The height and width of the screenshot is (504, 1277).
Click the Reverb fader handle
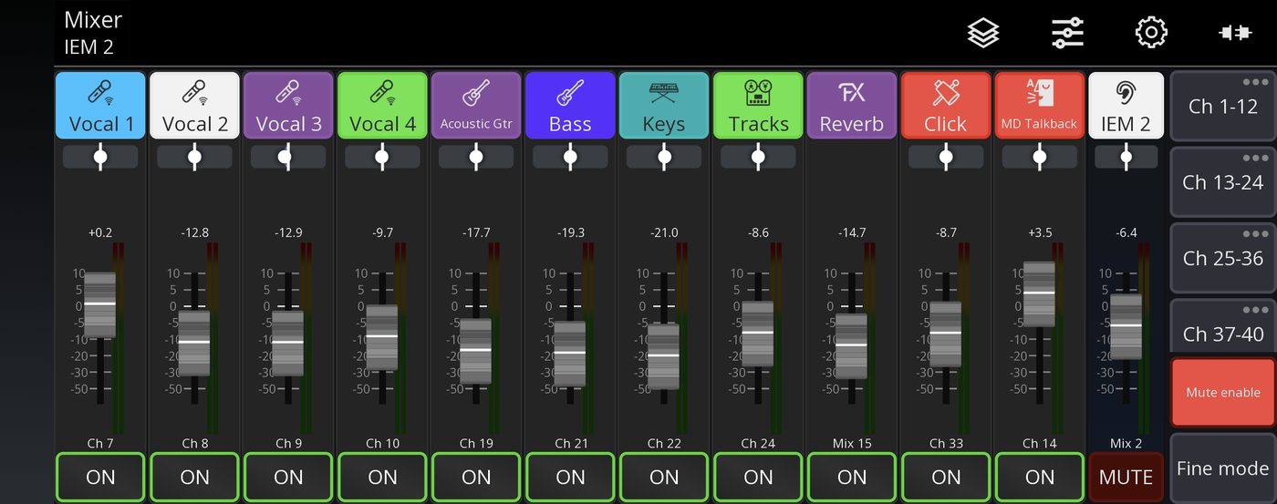[852, 345]
